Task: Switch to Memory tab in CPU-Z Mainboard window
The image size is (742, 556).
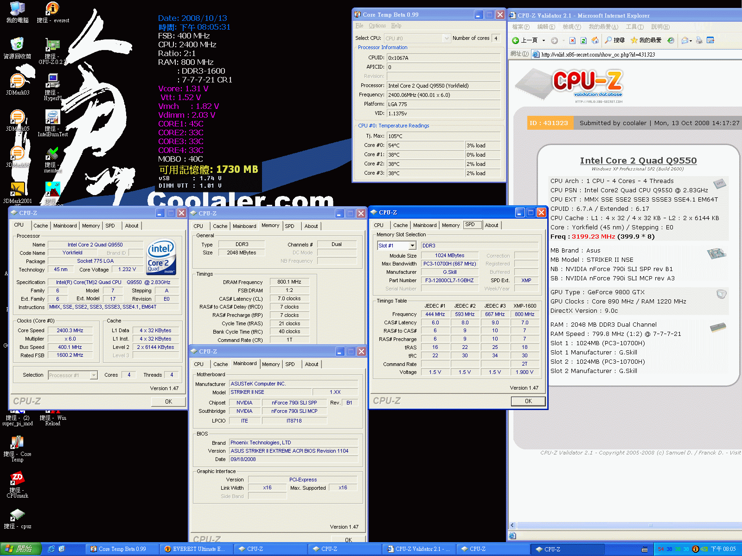Action: (271, 364)
